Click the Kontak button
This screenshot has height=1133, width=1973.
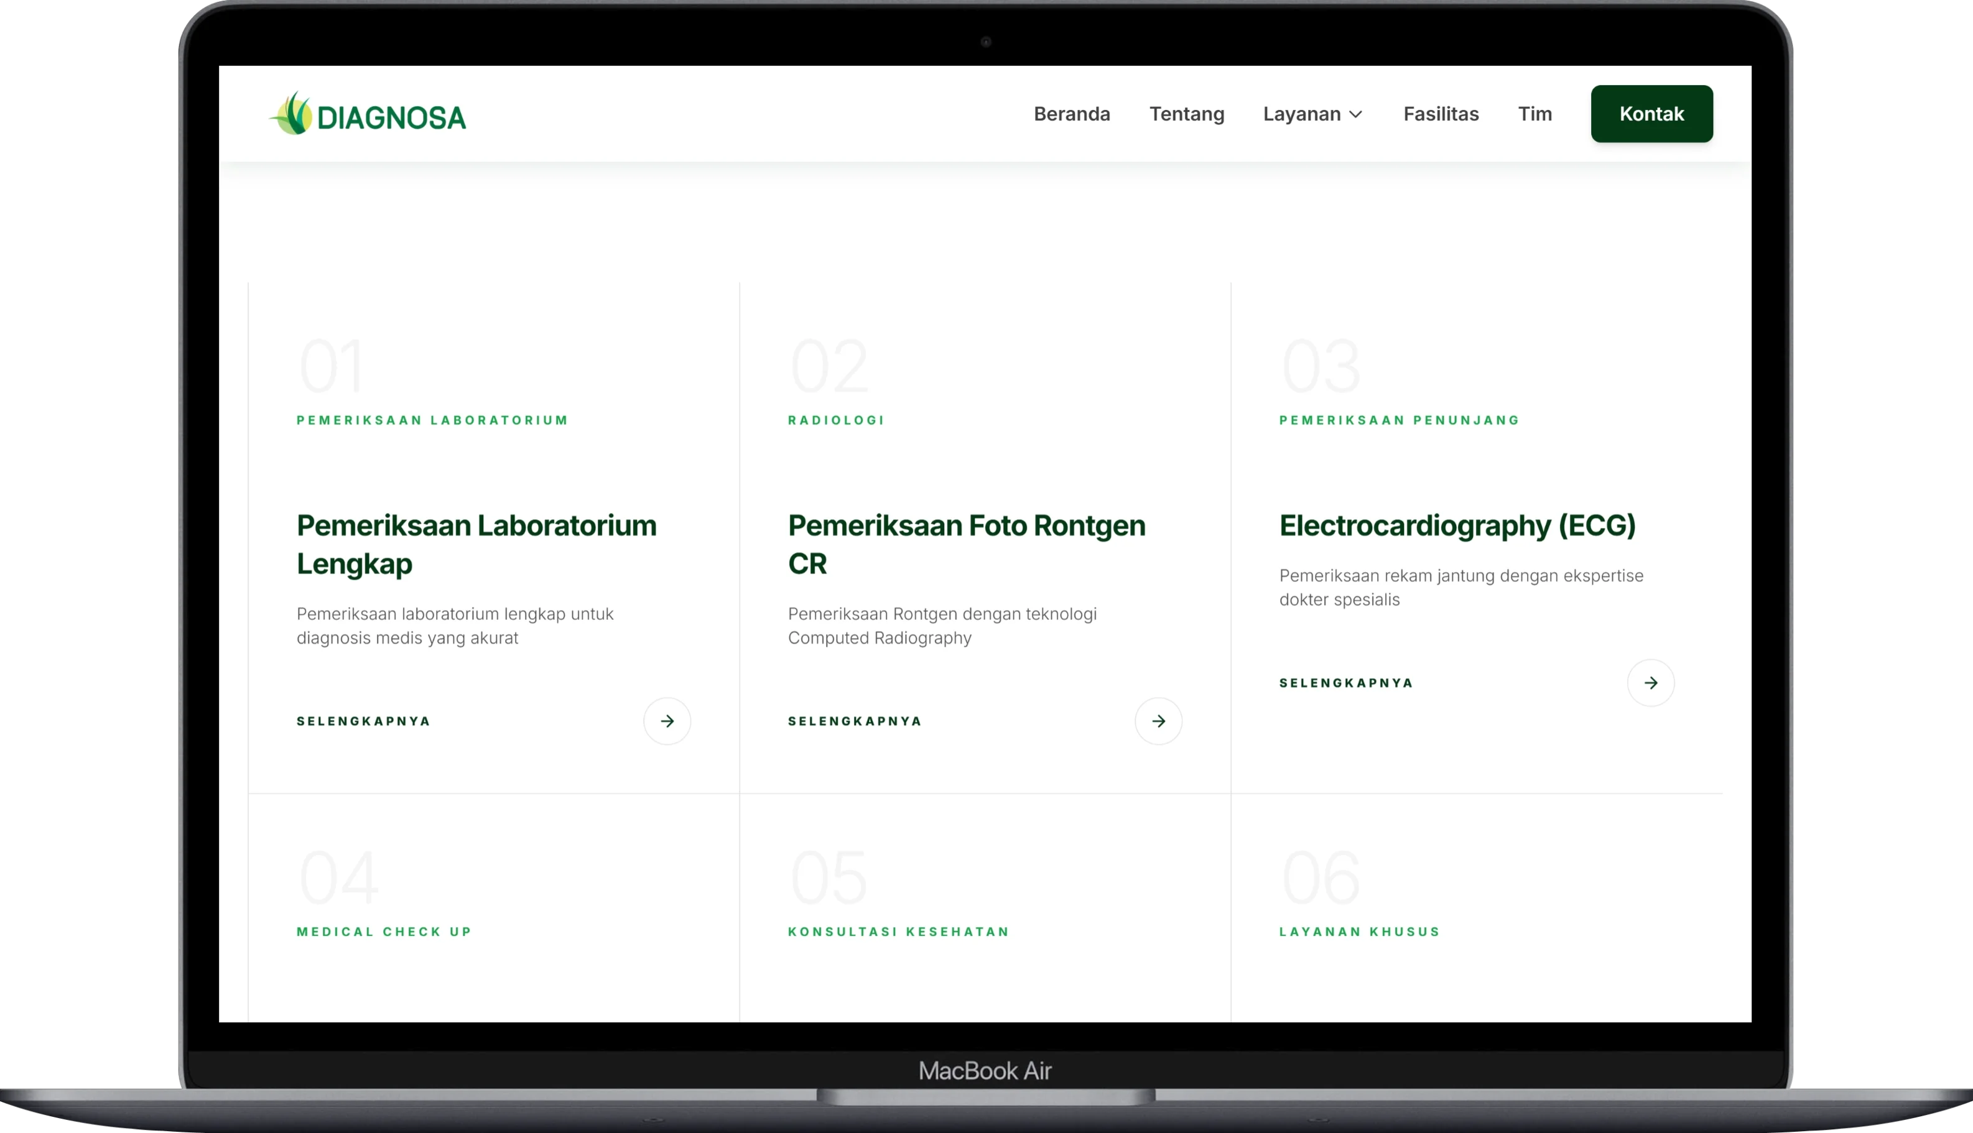1651,114
